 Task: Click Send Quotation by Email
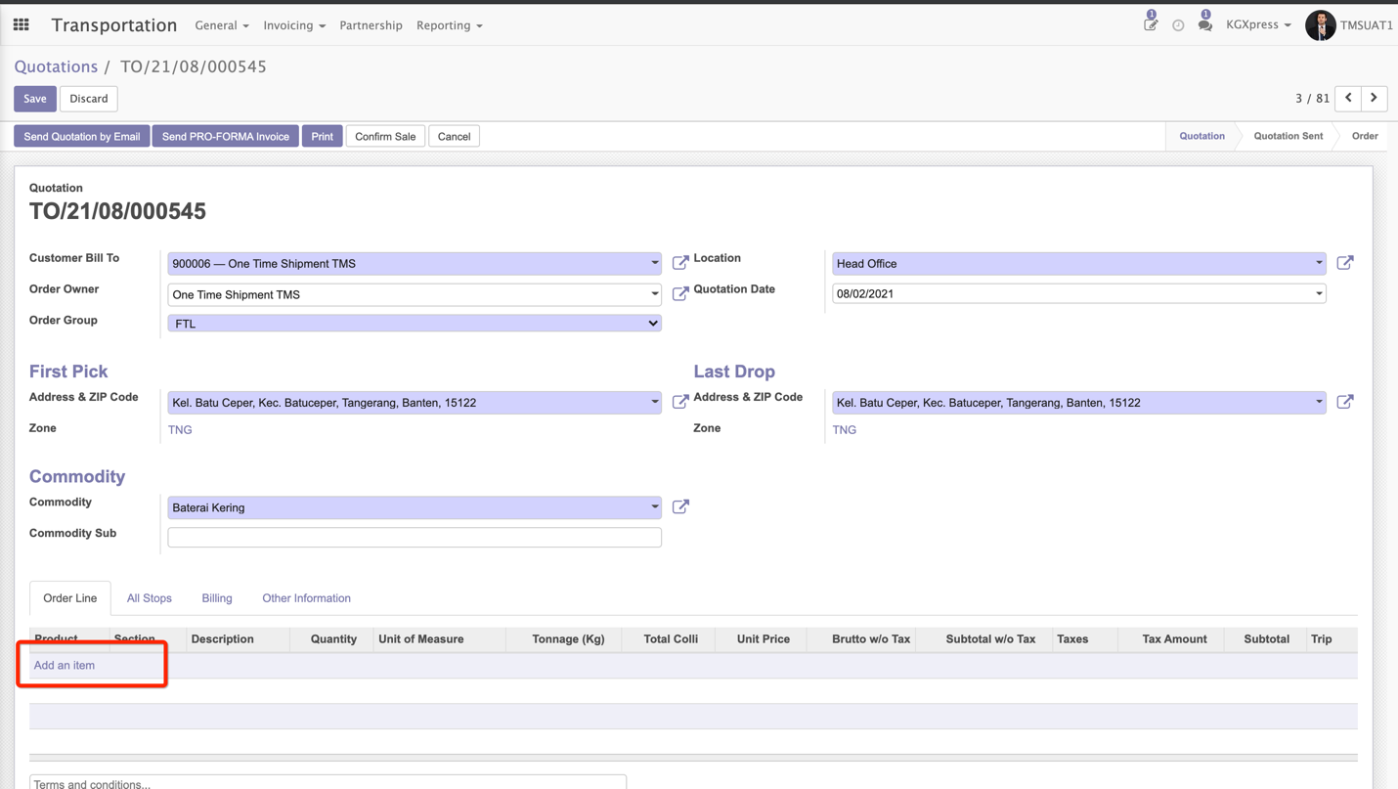tap(82, 137)
